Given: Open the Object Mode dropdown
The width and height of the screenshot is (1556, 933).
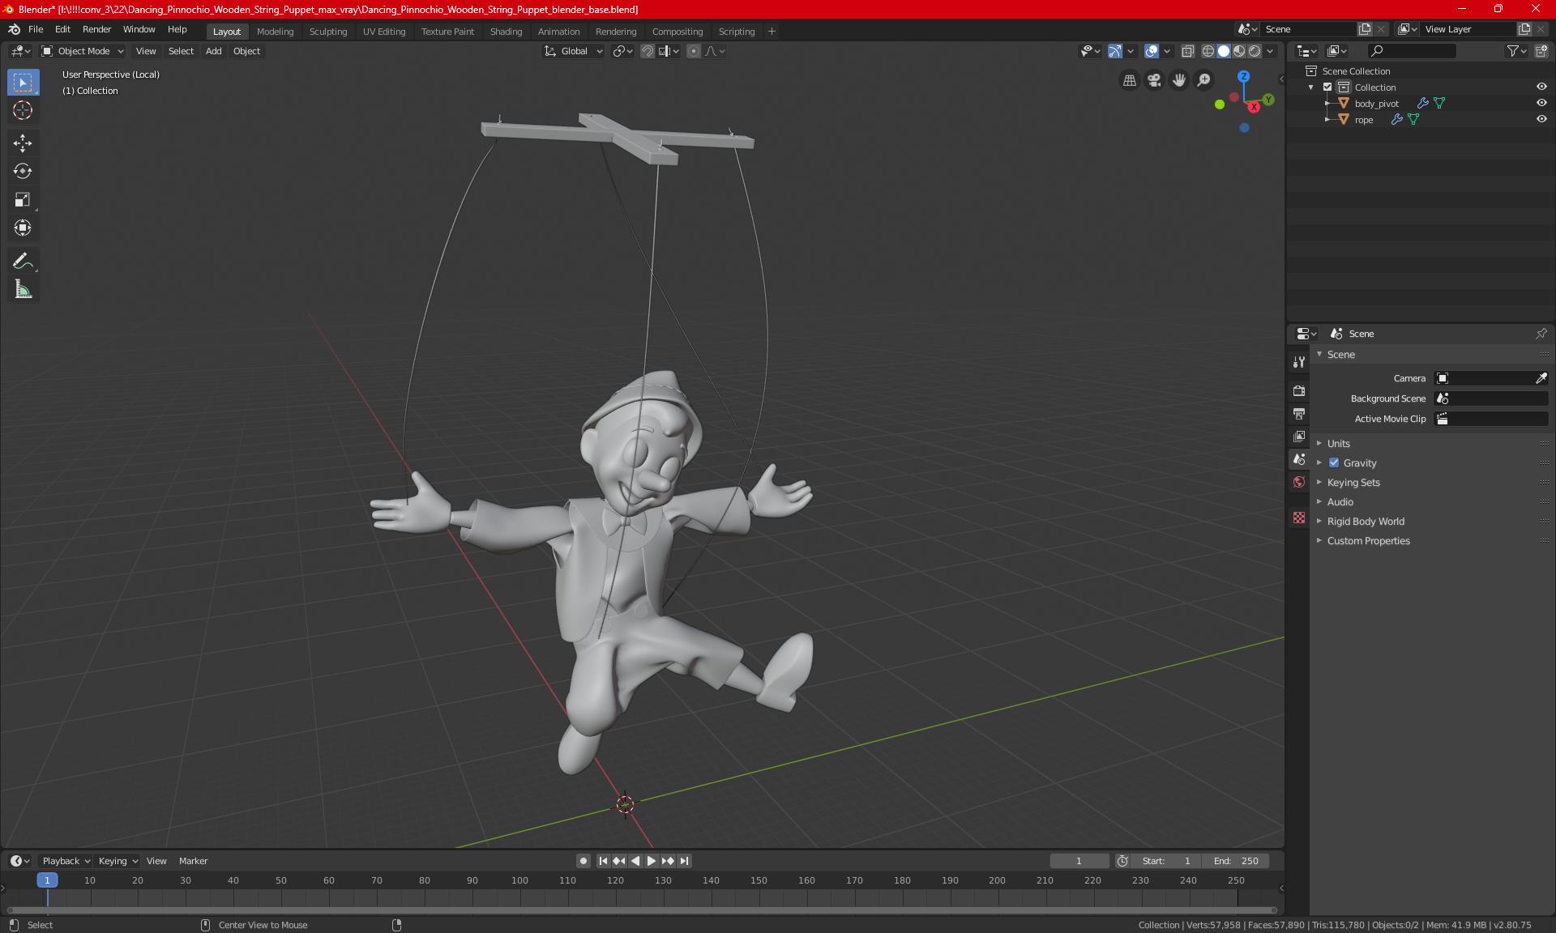Looking at the screenshot, I should 83,51.
